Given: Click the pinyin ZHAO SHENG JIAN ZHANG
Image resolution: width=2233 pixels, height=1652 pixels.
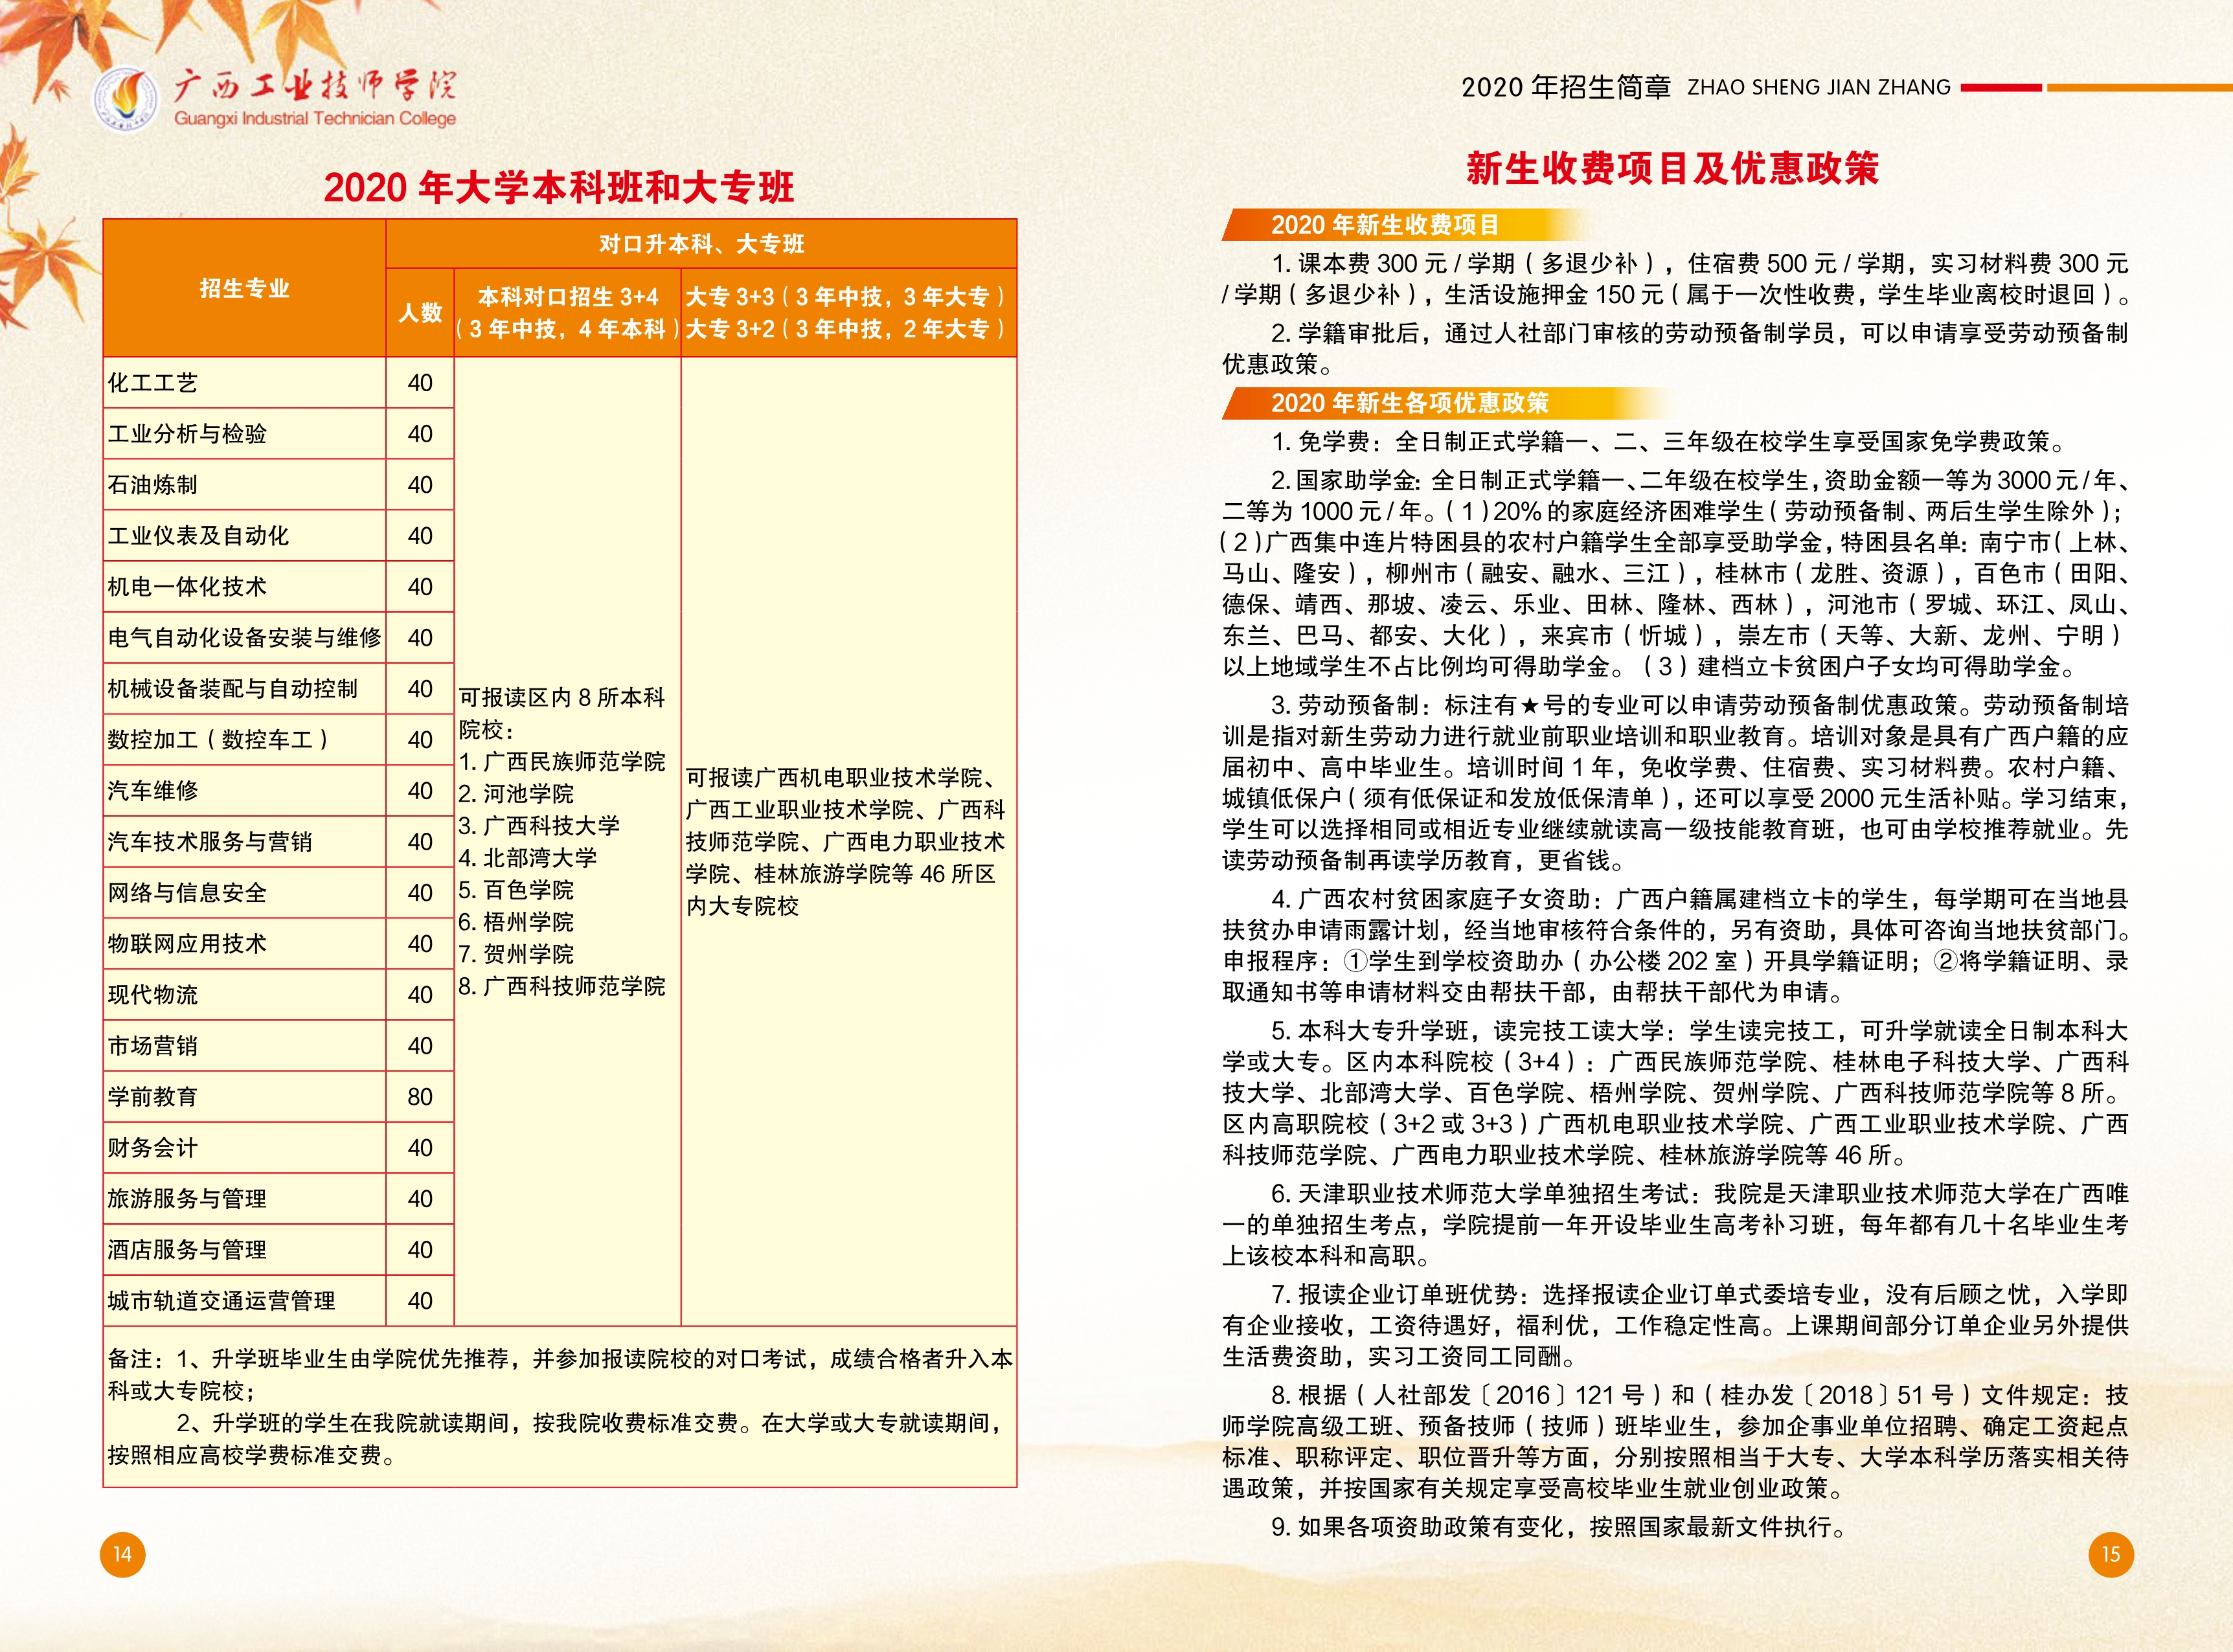Looking at the screenshot, I should click(x=1819, y=88).
